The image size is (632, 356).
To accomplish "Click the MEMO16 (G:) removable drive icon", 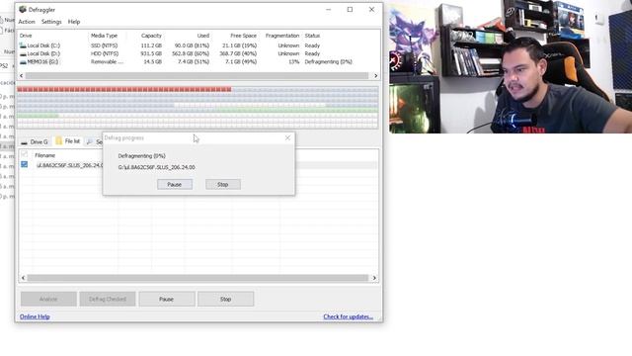I will point(23,62).
